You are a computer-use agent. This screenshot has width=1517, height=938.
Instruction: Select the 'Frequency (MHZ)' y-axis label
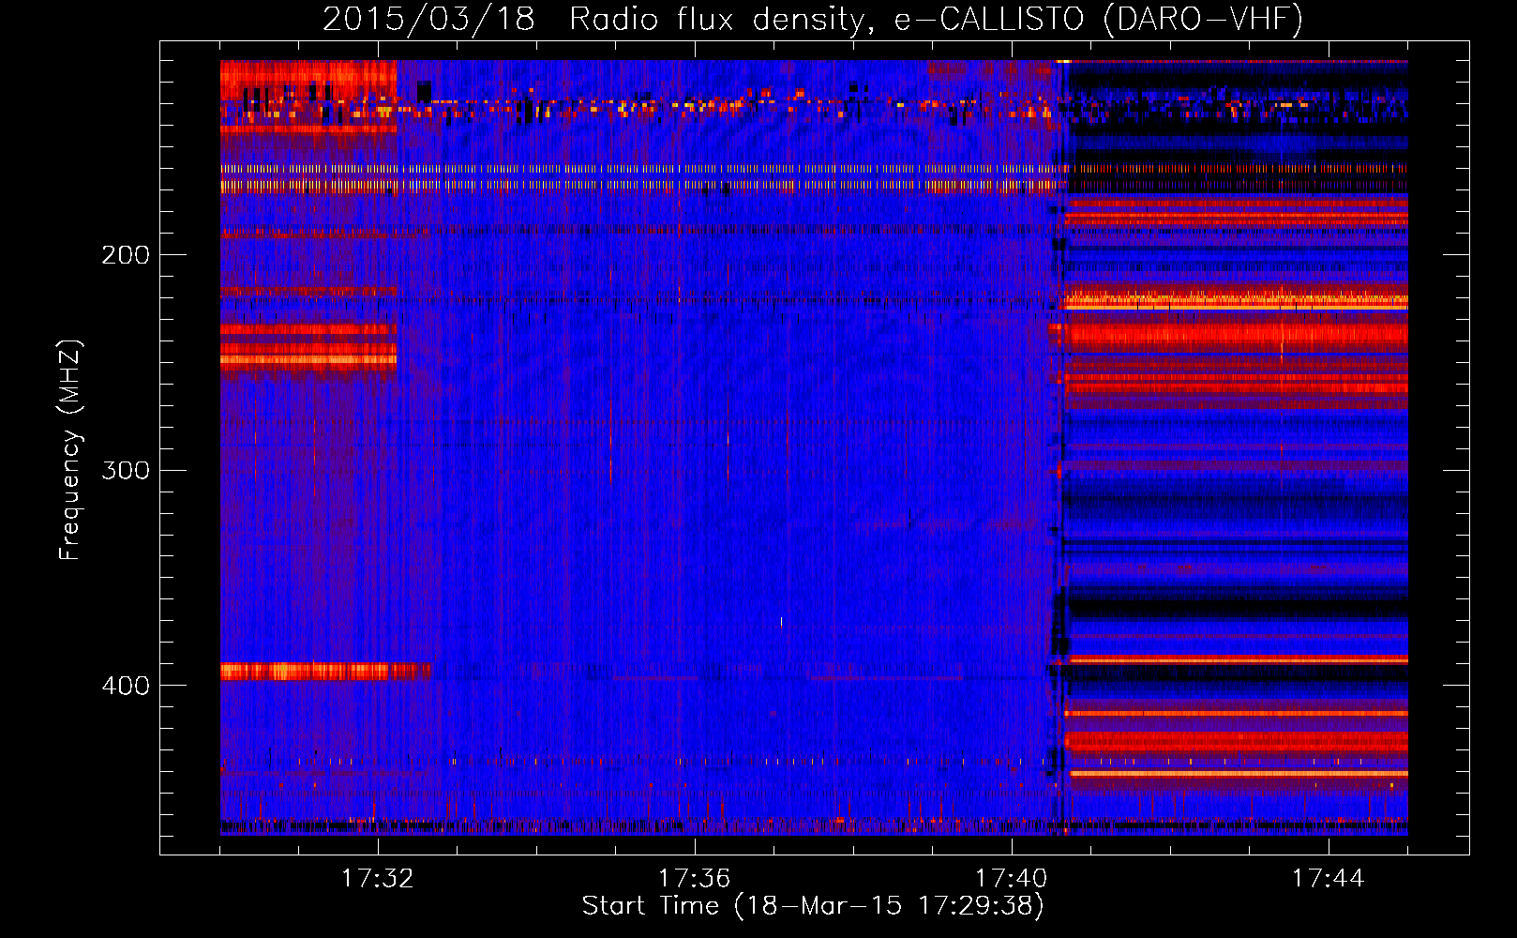point(70,450)
